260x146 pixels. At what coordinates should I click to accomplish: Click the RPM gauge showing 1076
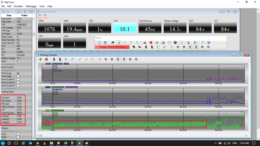[x=50, y=28]
